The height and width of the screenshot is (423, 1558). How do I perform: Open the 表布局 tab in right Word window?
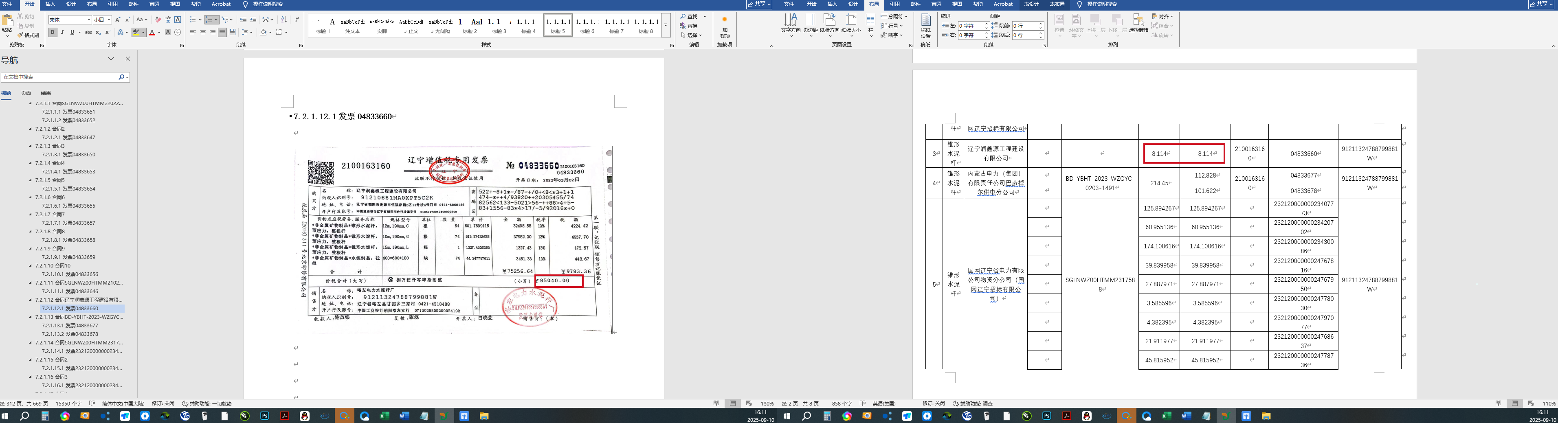tap(1057, 4)
